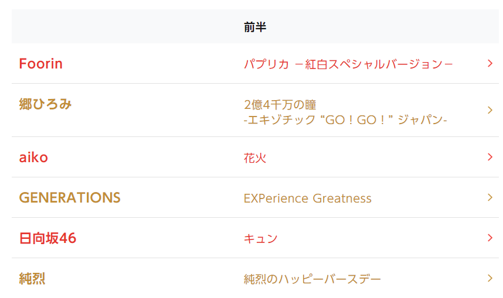
Task: Select the aiko artist name
Action: pos(33,157)
